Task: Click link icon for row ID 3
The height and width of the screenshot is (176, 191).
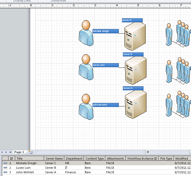Action: pos(5,172)
